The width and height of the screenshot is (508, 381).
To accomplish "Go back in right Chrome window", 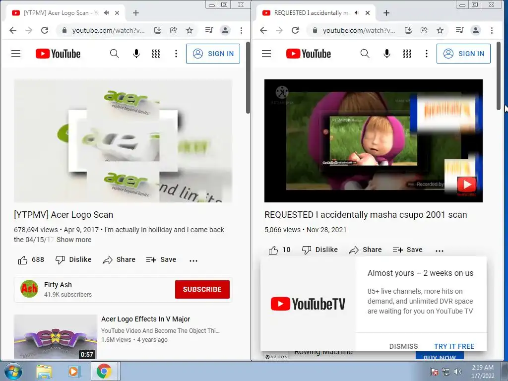I will [263, 30].
